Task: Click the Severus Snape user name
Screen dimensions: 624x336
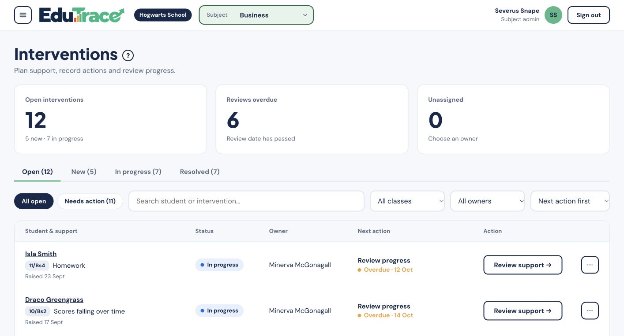Action: (x=517, y=11)
